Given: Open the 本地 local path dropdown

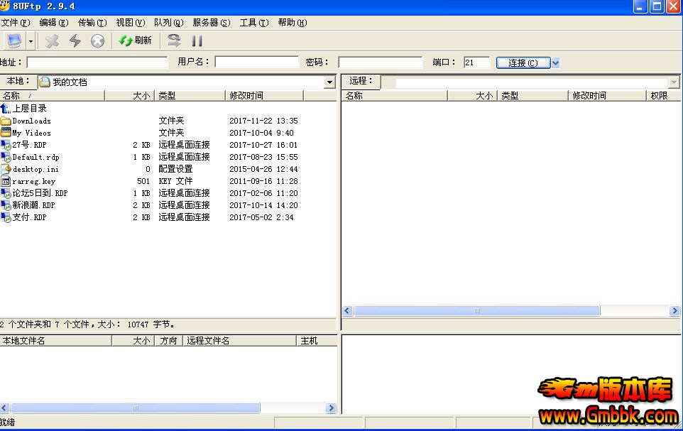Looking at the screenshot, I should pyautogui.click(x=328, y=82).
